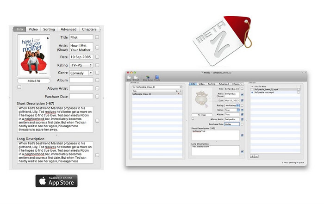Click the Long Description box with mac.softpedia.com
The height and width of the screenshot is (204, 324).
click(215, 150)
